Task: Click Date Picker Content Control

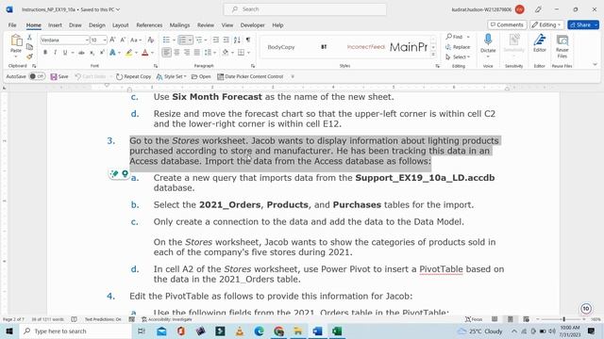Action: point(250,76)
